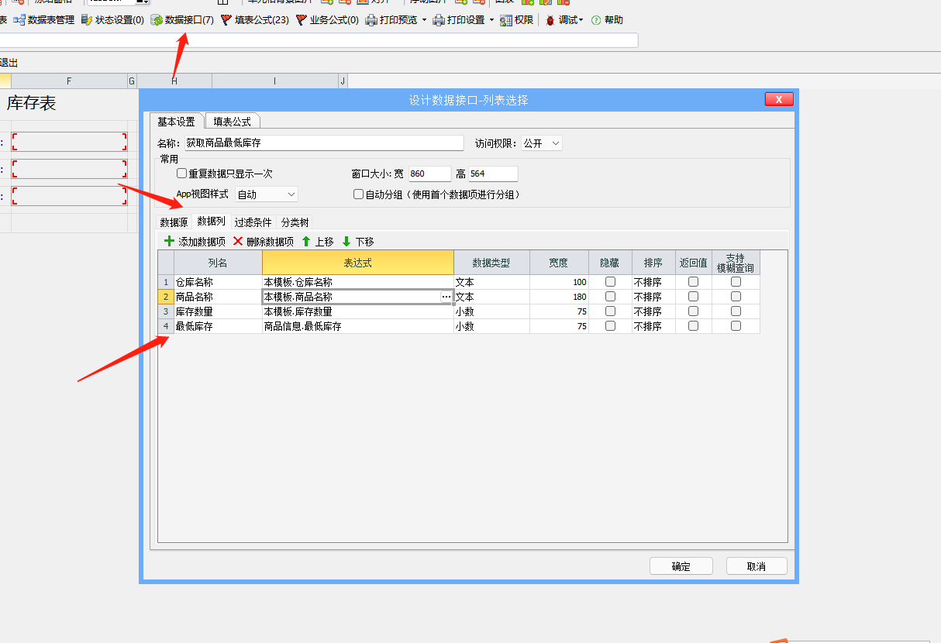Screen dimensions: 941x643
Task: Open the 数据接口 toolbar icon
Action: (x=158, y=20)
